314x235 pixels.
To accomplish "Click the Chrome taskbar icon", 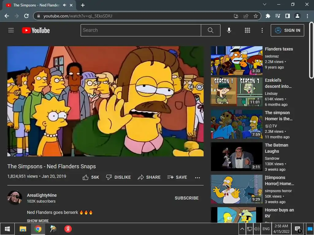I will 38,229.
